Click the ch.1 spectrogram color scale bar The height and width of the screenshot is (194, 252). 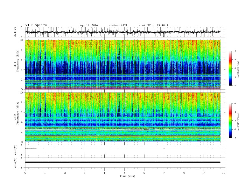pos(230,68)
